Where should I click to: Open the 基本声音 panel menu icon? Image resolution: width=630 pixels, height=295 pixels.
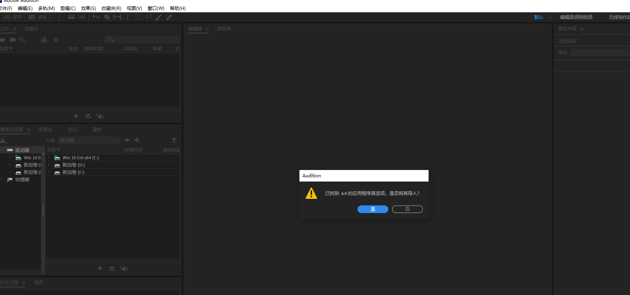[582, 29]
